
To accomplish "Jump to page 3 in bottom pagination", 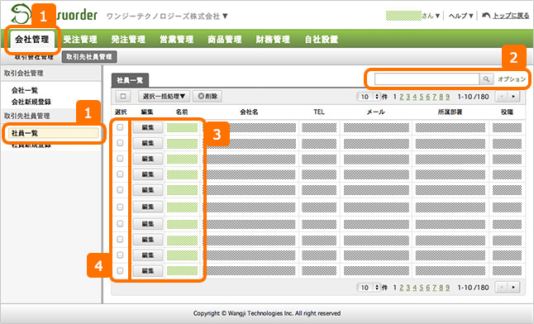I will 408,288.
